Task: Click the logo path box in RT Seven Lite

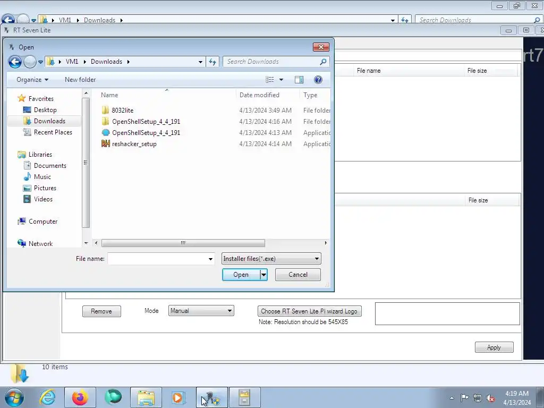Action: point(447,313)
